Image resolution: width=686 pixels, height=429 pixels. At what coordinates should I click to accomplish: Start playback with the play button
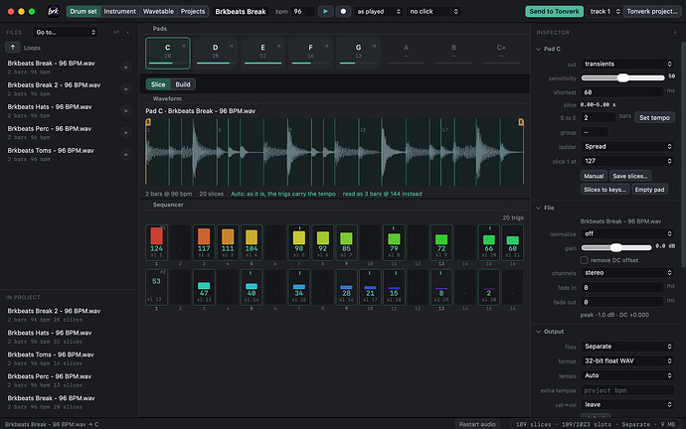(325, 11)
